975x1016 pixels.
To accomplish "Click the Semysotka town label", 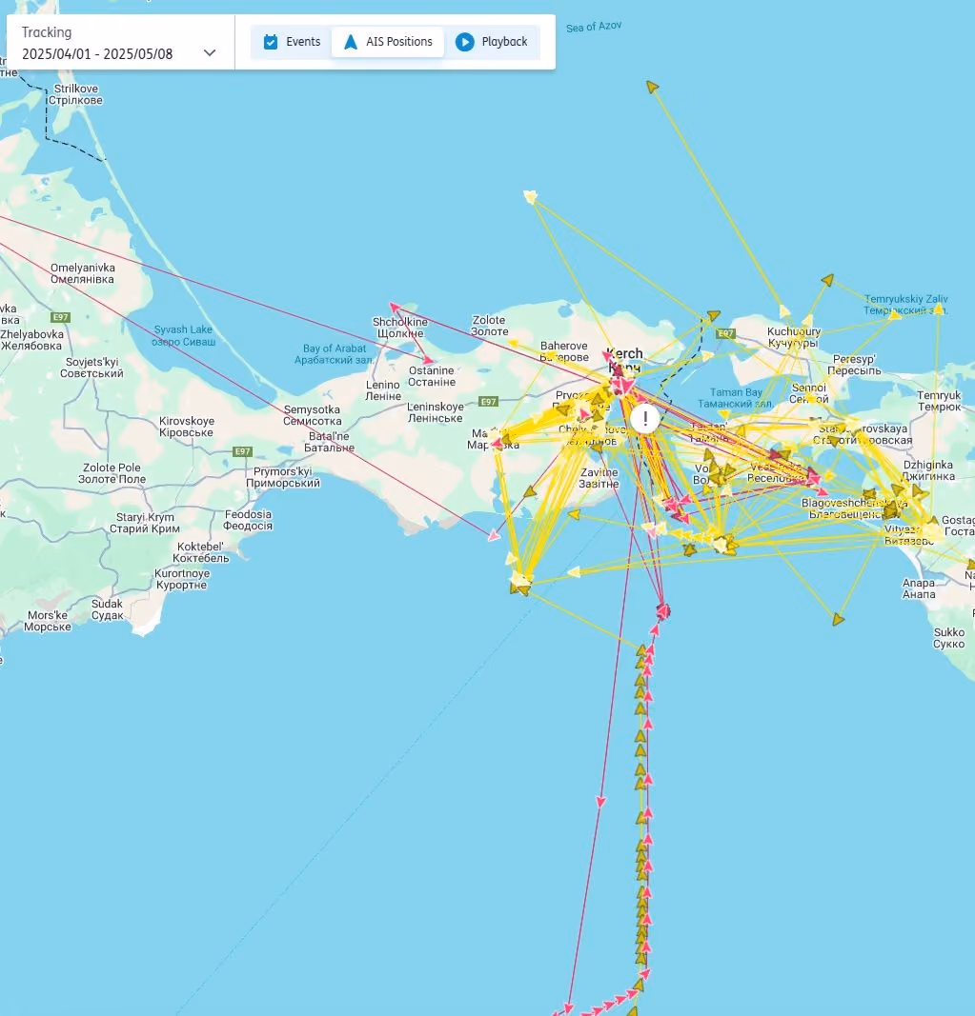I will tap(312, 415).
